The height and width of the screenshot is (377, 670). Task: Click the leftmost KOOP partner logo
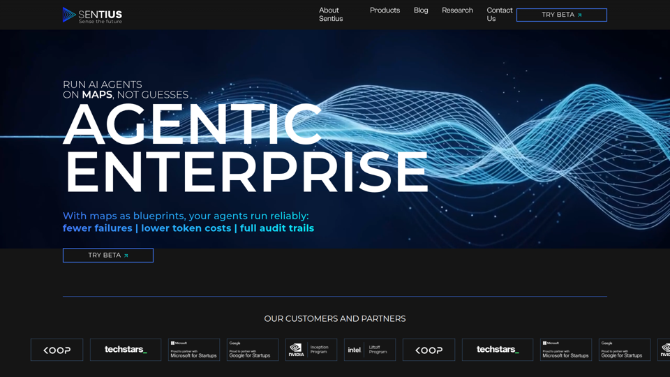pyautogui.click(x=57, y=350)
